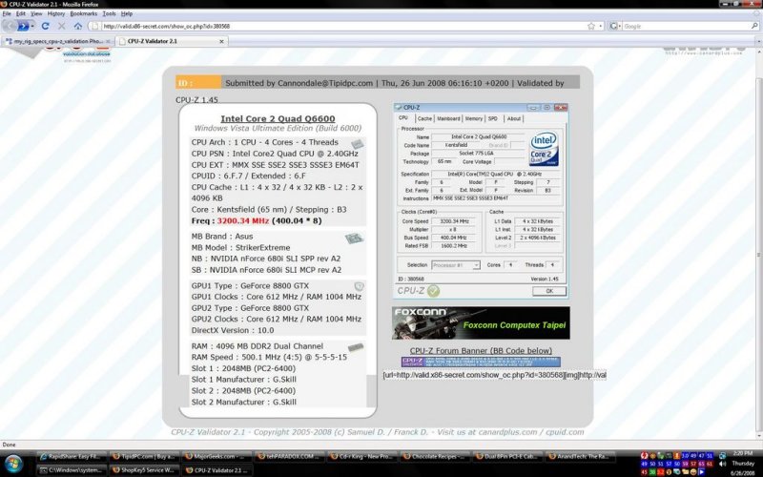This screenshot has height=477, width=763.
Task: Click the CPU-Z Forum Banner link
Action: pyautogui.click(x=481, y=350)
